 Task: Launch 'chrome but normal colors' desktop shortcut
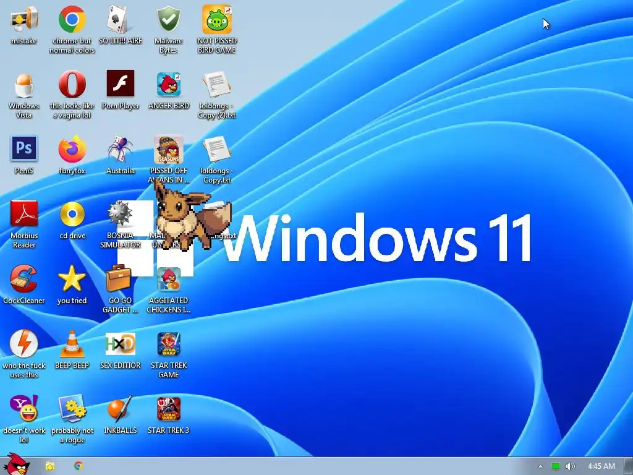(x=72, y=19)
